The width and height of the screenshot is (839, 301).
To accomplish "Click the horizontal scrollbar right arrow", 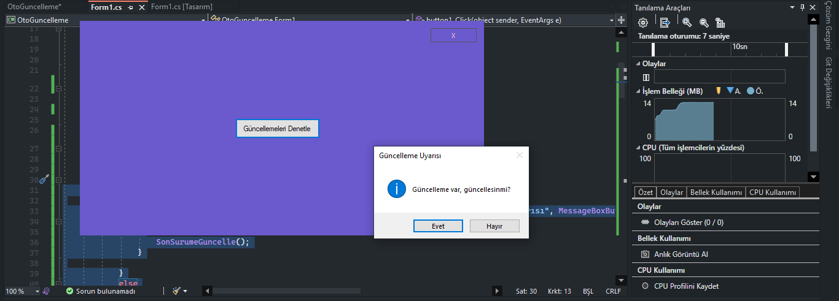I will [496, 291].
